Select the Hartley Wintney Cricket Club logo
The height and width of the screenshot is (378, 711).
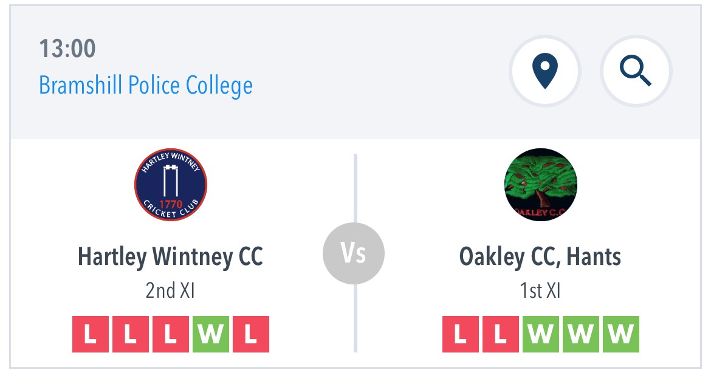171,185
